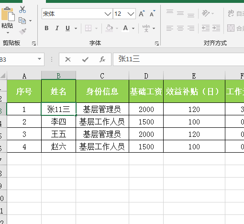Viewport: 244px width, 224px height.
Task: Click the 姓名 header cell
Action: [x=58, y=91]
